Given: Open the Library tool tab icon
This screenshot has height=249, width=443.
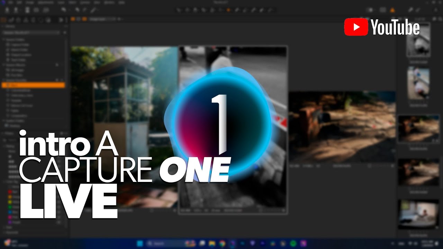Looking at the screenshot, I should [x=3, y=20].
